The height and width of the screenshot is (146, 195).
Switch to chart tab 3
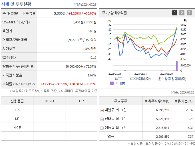pos(189,13)
